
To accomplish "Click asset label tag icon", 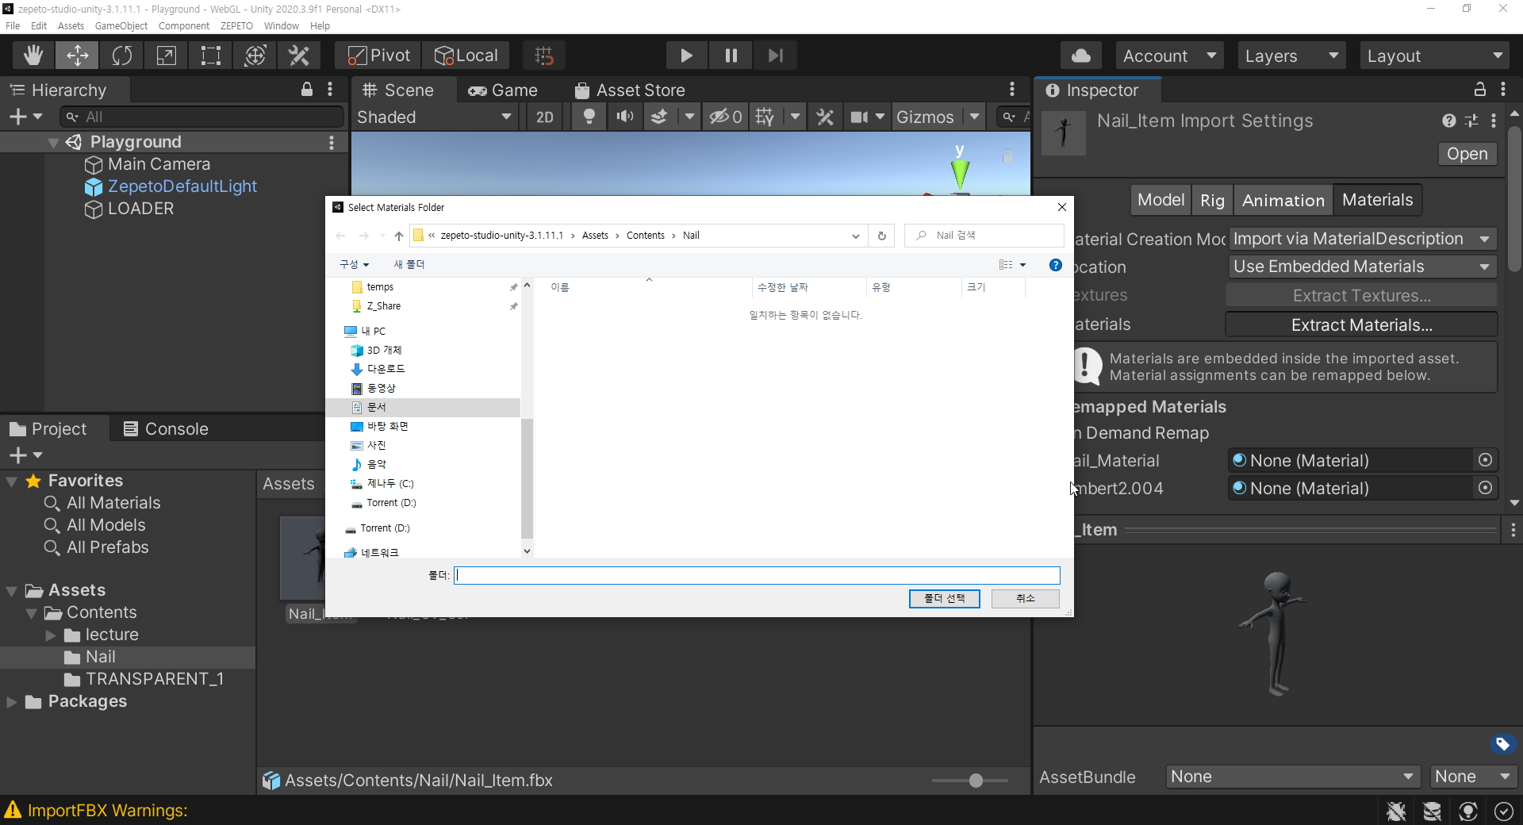I will (1502, 744).
